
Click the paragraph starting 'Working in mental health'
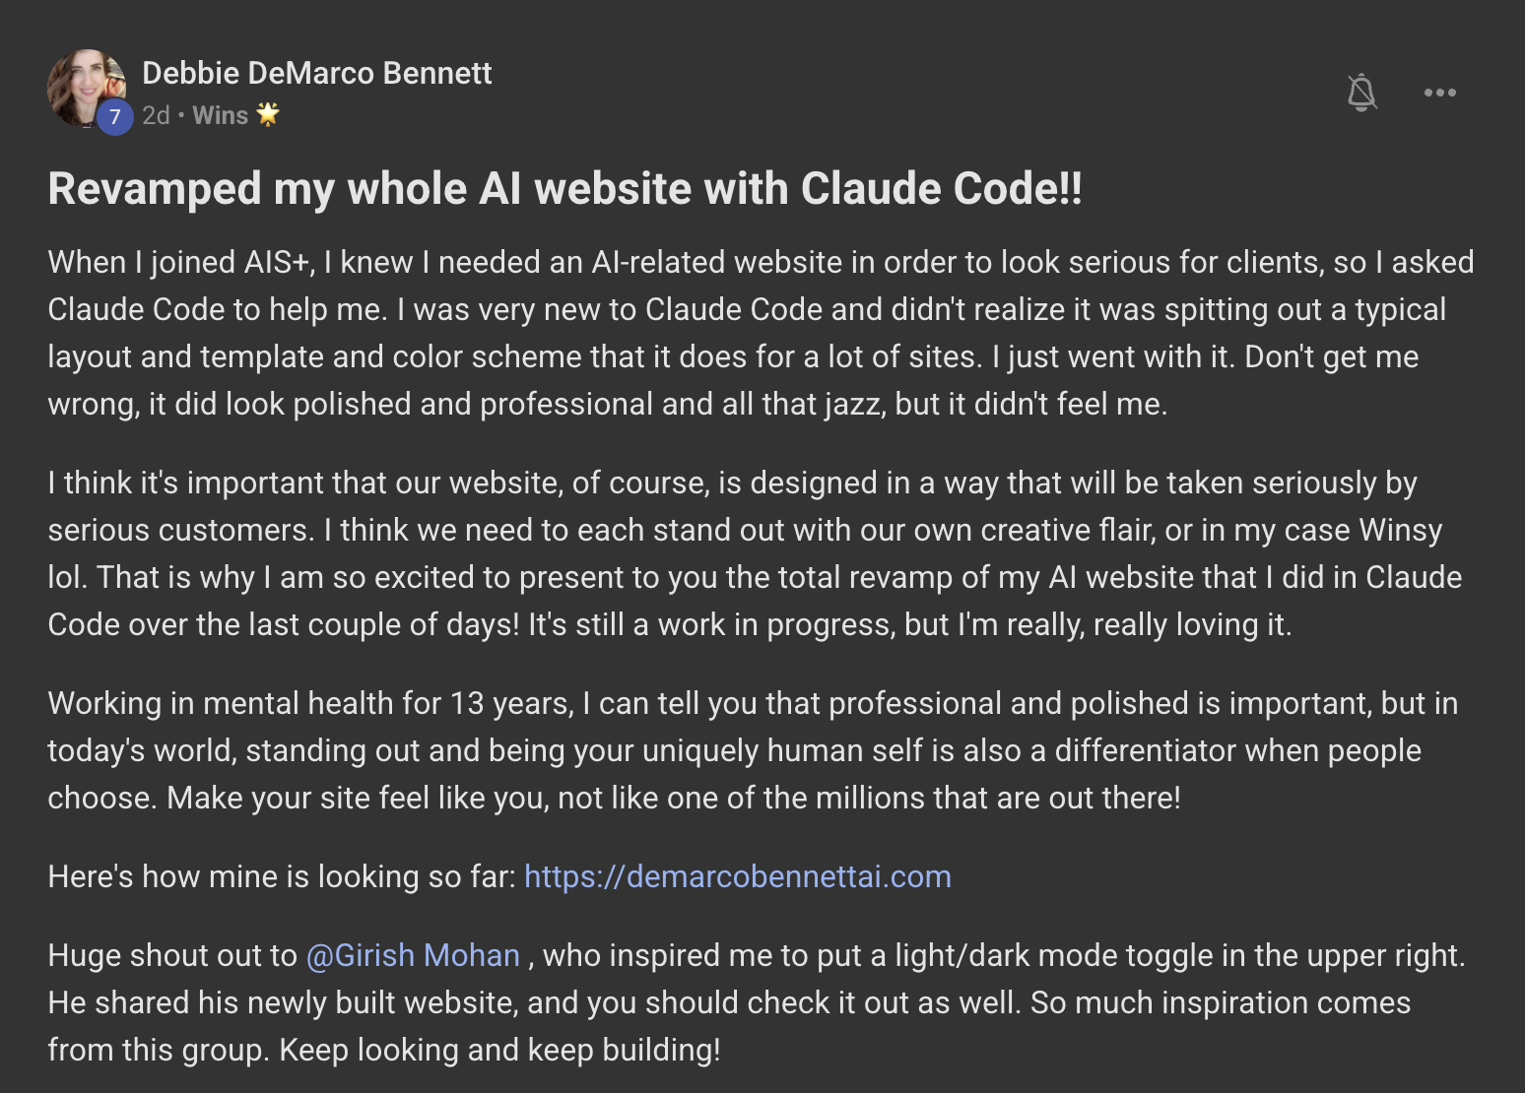click(x=753, y=750)
